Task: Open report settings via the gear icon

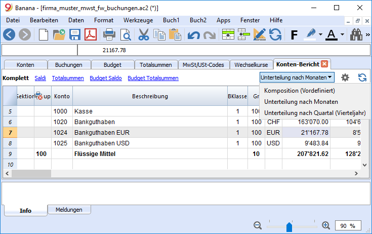Action: click(x=345, y=77)
